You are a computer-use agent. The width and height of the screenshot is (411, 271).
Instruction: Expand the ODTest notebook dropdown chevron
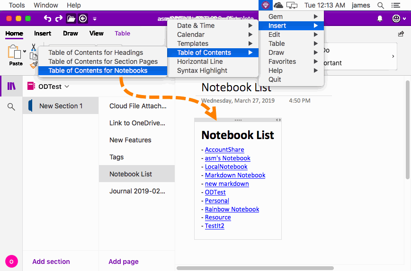tap(67, 87)
